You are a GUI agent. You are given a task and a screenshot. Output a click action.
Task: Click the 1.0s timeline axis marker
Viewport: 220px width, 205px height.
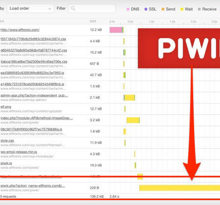pos(152,21)
